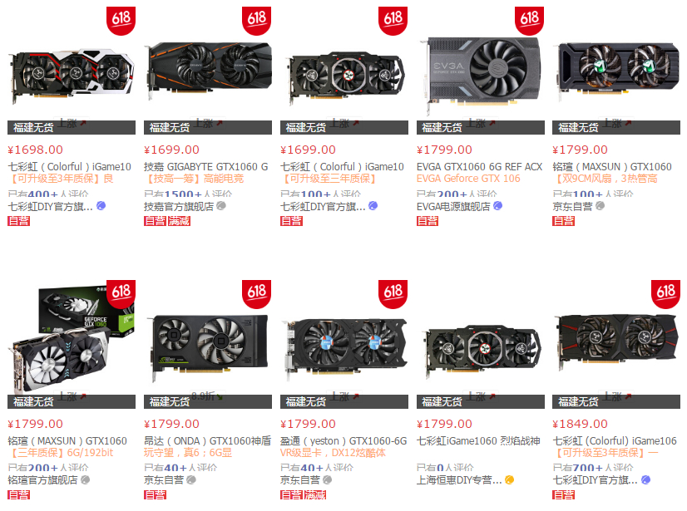The height and width of the screenshot is (511, 687).
Task: Click the 自营 tag under EVGA电源旗舰店
Action: coord(428,221)
